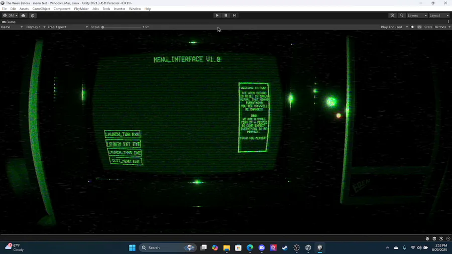This screenshot has width=452, height=254.
Task: Open the Windows Start menu
Action: tap(132, 247)
